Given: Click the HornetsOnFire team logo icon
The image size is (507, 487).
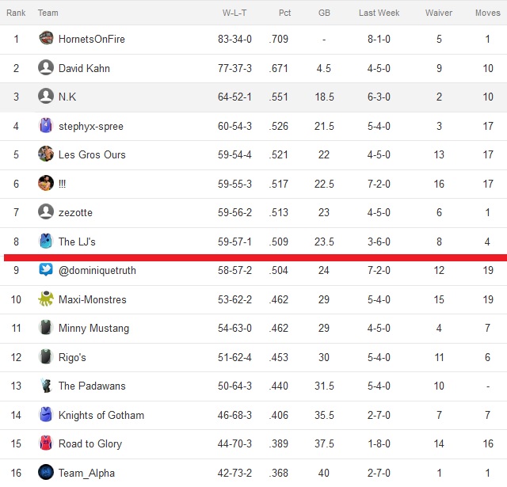Looking at the screenshot, I should click(x=46, y=39).
